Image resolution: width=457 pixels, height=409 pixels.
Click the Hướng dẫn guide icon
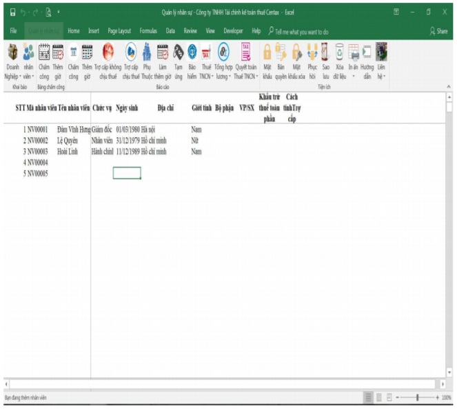[x=367, y=54]
